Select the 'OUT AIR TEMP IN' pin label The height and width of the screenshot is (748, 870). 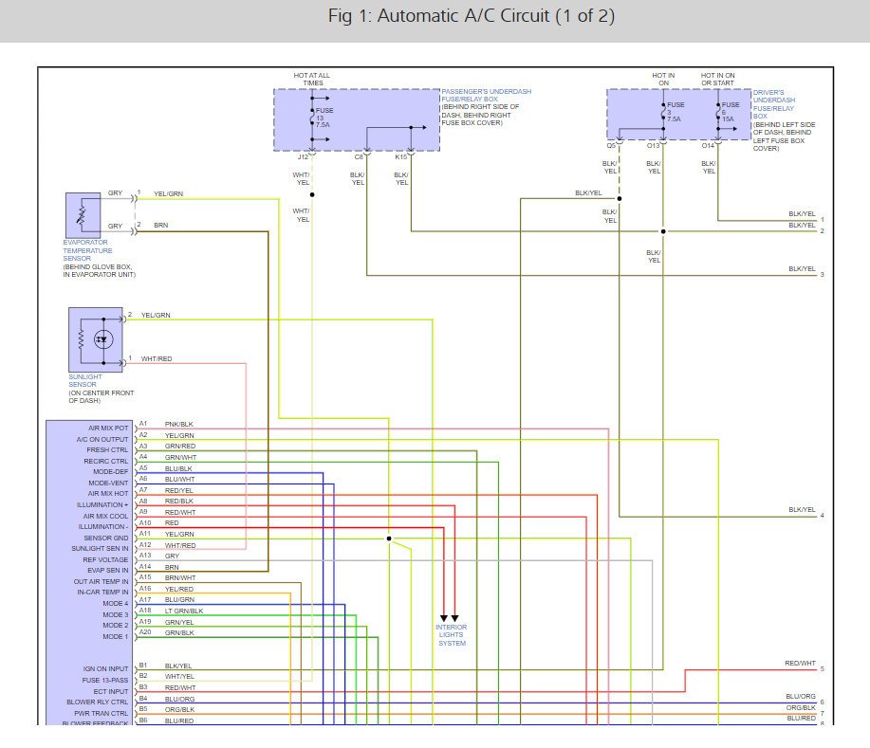click(x=101, y=582)
